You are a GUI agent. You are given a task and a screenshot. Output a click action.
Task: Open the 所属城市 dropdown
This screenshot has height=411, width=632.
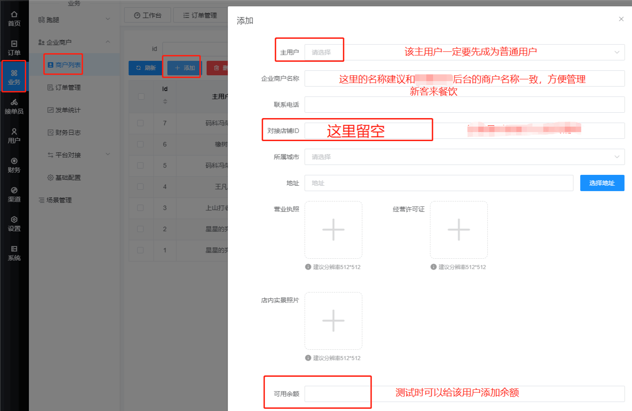[464, 157]
